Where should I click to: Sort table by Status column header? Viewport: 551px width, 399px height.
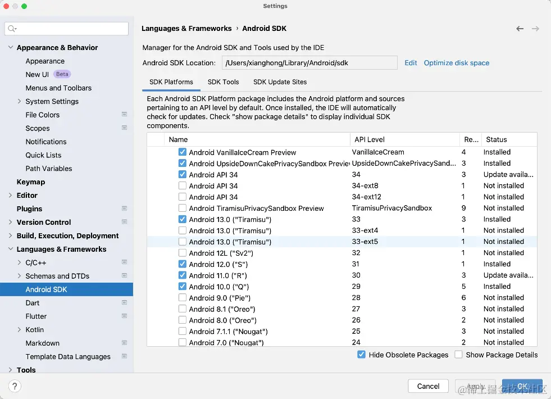pyautogui.click(x=509, y=139)
